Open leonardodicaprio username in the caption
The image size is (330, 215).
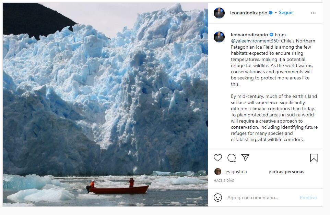point(249,35)
